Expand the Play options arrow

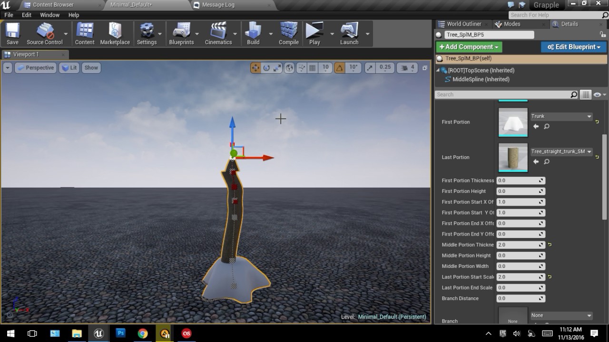(332, 34)
